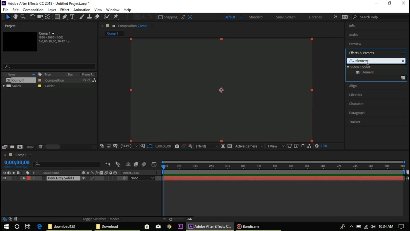Viewport: 410px width, 231px height.
Task: Click the new folder icon in Project panel
Action: tap(12, 147)
